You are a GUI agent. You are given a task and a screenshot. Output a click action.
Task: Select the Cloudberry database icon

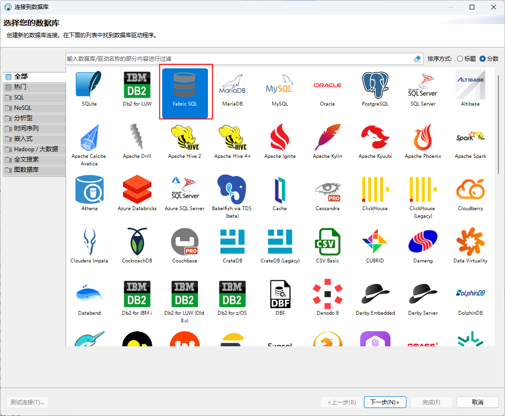[x=470, y=189]
